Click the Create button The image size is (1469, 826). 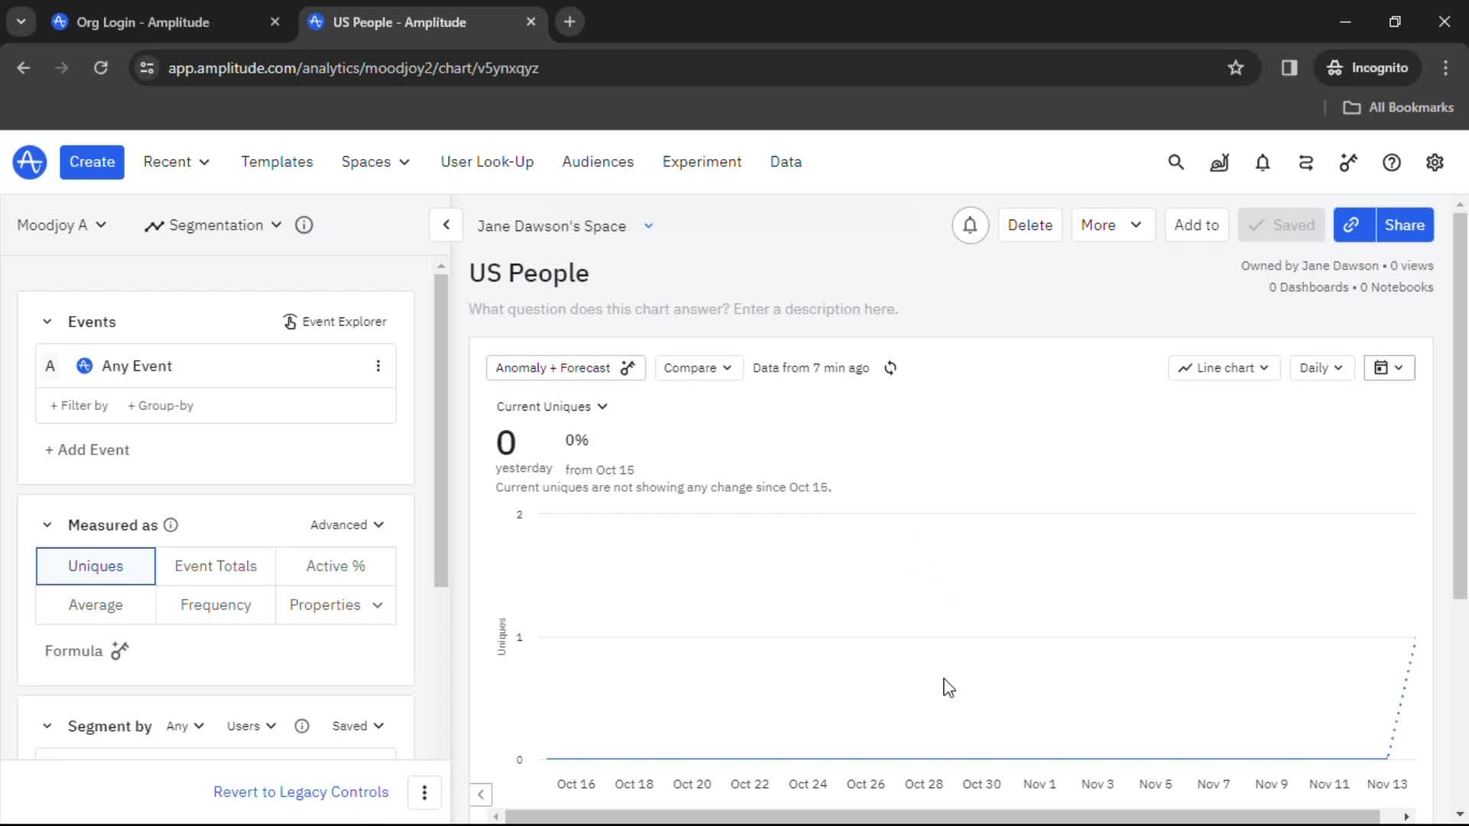(x=92, y=162)
